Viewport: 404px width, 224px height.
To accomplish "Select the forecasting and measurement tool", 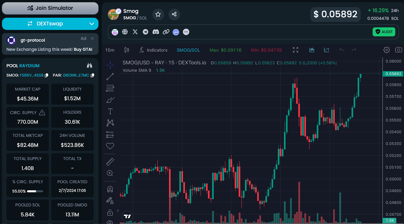I will [110, 135].
